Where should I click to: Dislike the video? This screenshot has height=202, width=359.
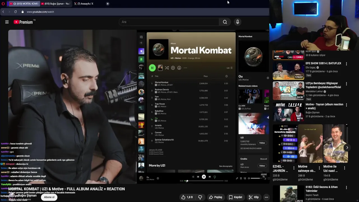point(200,197)
